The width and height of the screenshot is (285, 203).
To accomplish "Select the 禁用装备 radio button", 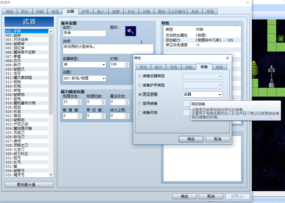I will pos(140,104).
